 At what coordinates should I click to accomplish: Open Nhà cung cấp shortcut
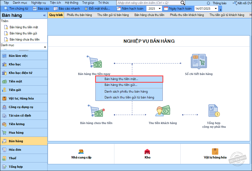[81, 154]
